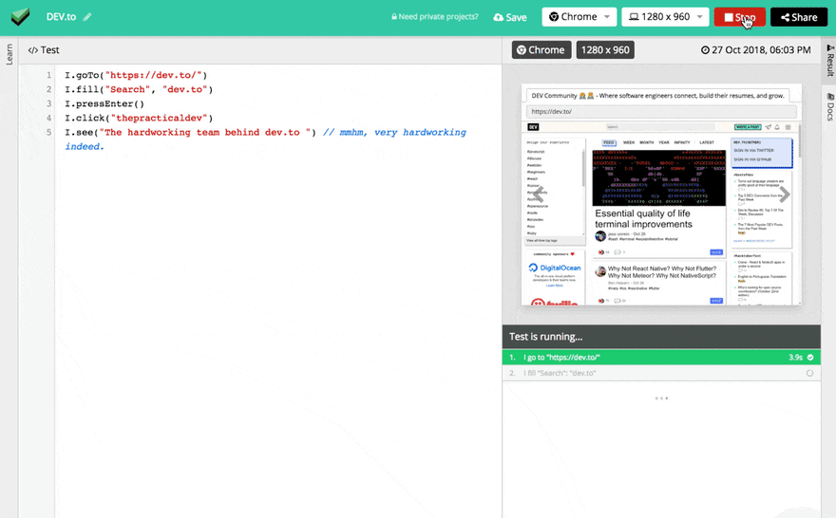Edit project name with pencil icon
Viewport: 836px width, 518px height.
[x=87, y=17]
